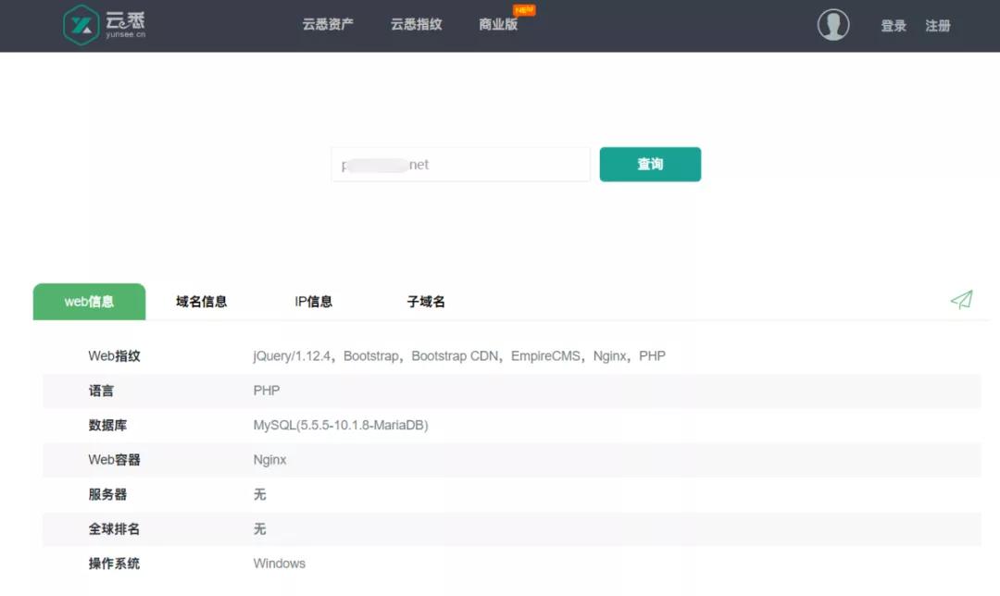
Task: Select the web信息 tab
Action: (x=89, y=301)
